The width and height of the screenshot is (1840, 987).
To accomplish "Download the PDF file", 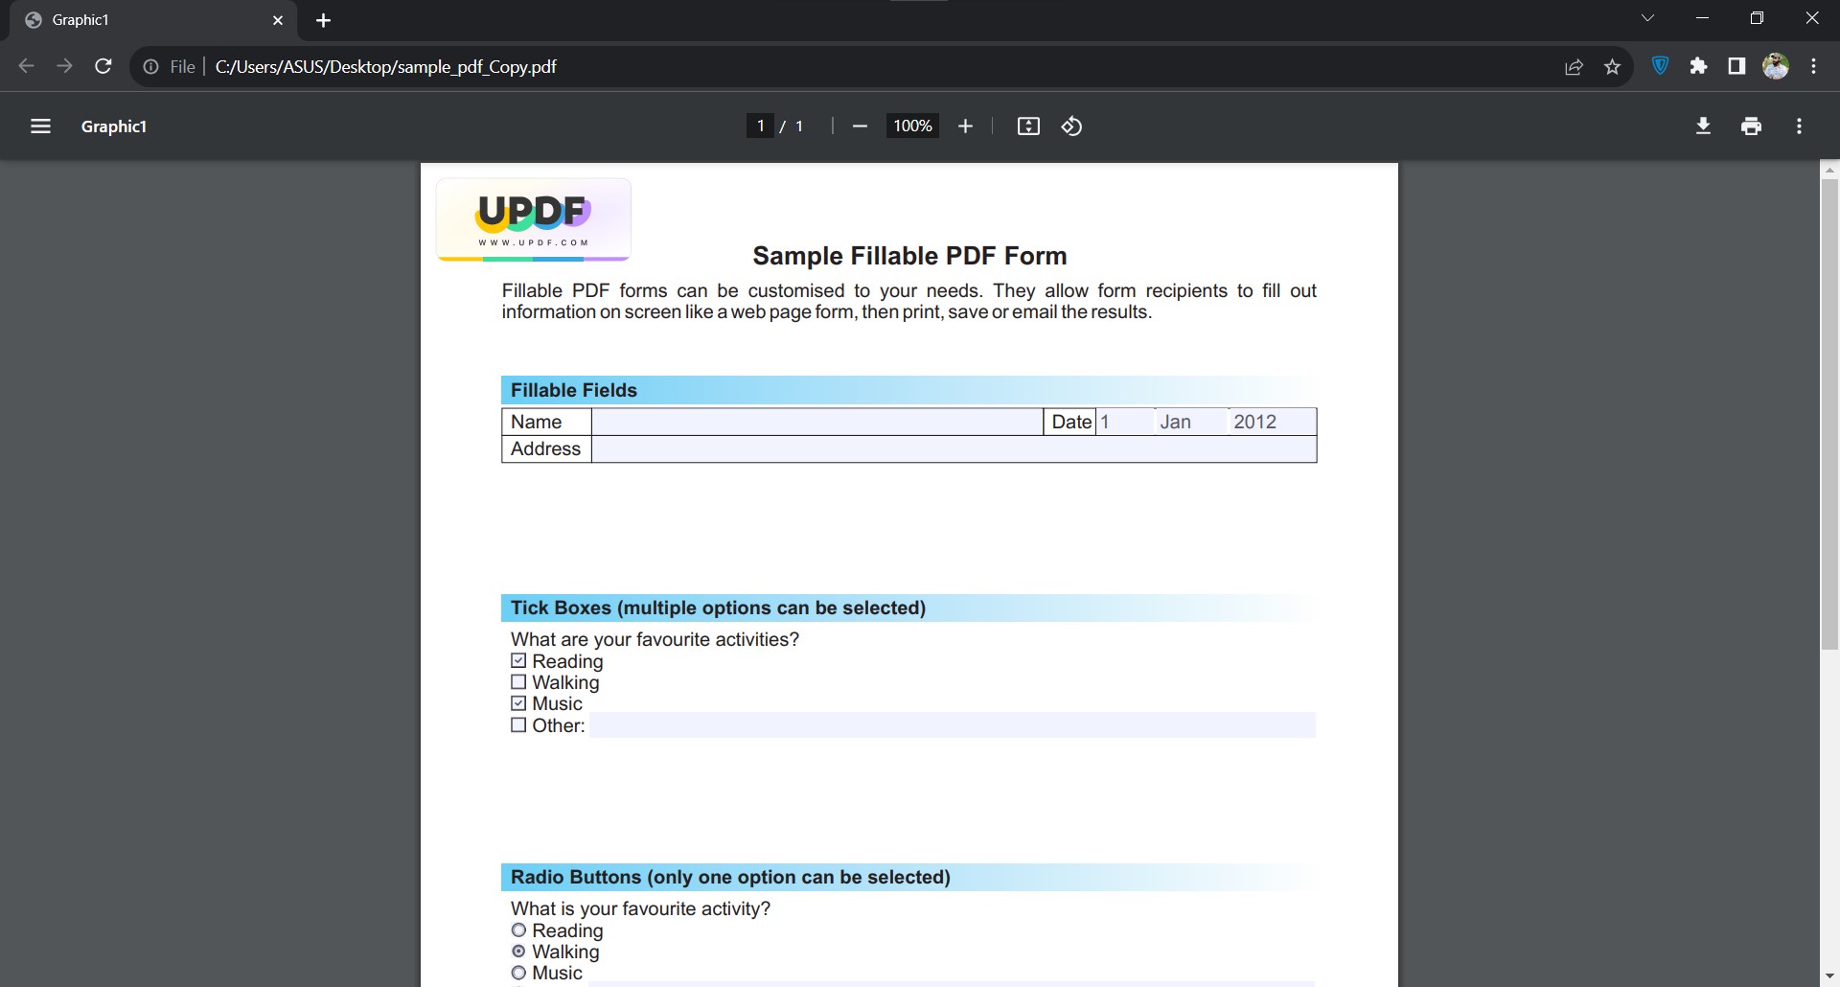I will [x=1703, y=126].
